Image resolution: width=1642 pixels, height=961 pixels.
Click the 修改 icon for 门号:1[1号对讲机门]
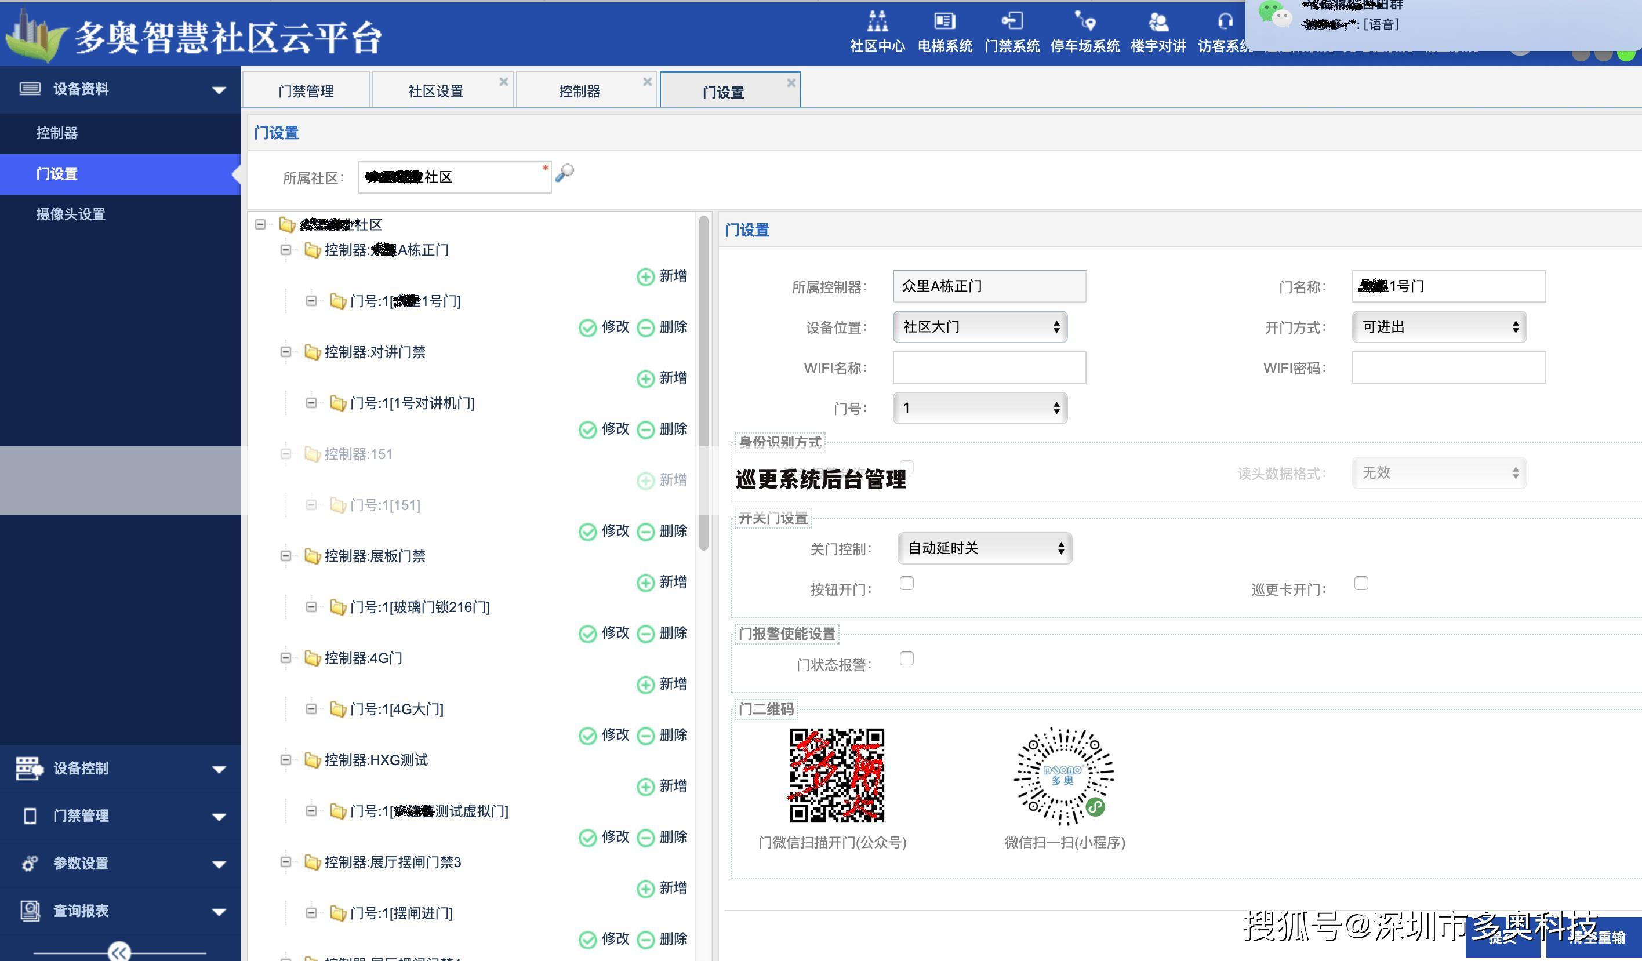click(587, 429)
